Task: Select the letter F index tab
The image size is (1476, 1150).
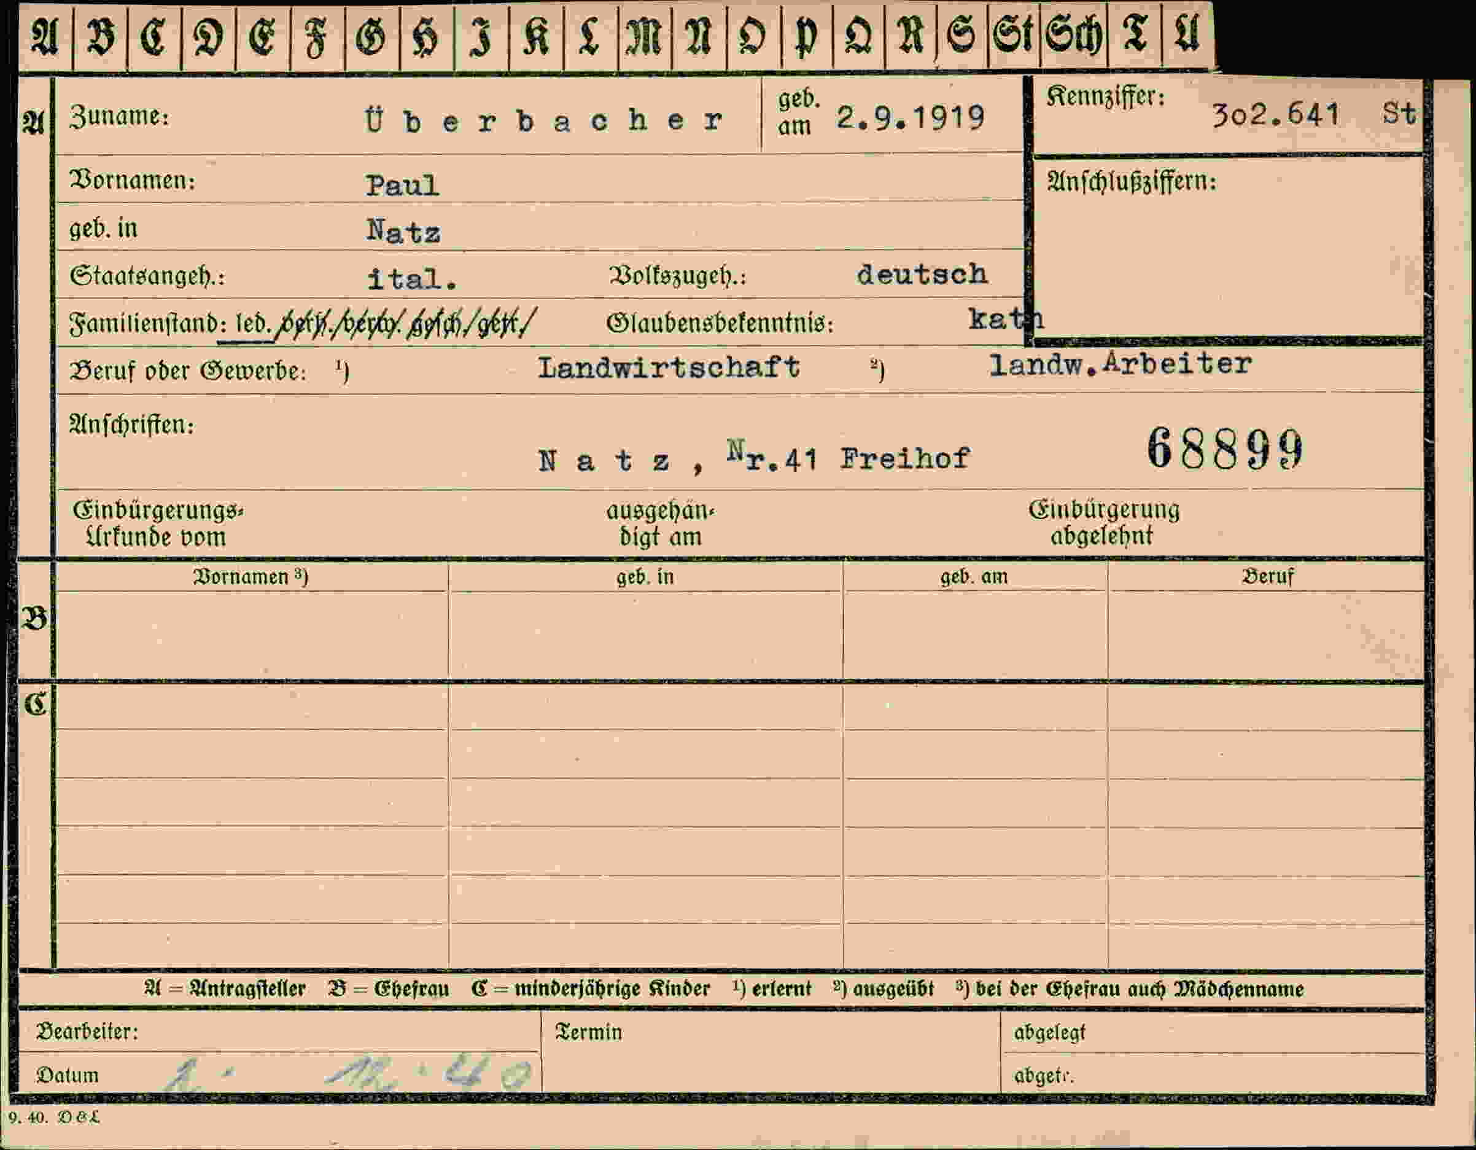Action: (x=317, y=37)
